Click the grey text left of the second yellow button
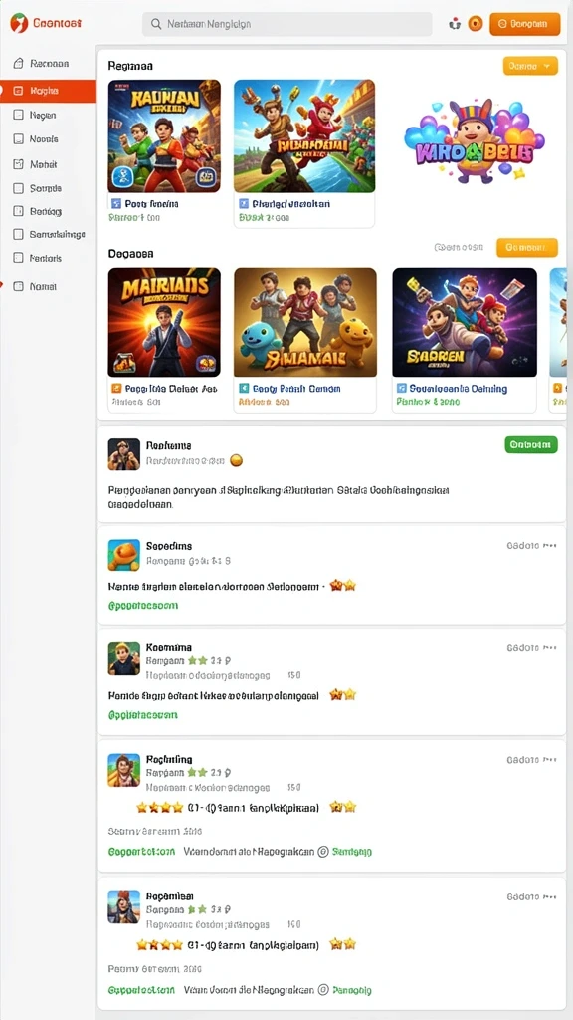This screenshot has width=573, height=1020. [459, 248]
